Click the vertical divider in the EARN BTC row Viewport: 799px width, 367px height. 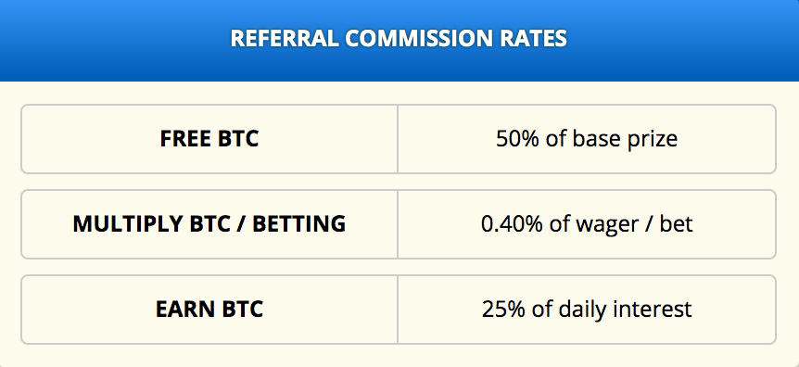click(398, 310)
